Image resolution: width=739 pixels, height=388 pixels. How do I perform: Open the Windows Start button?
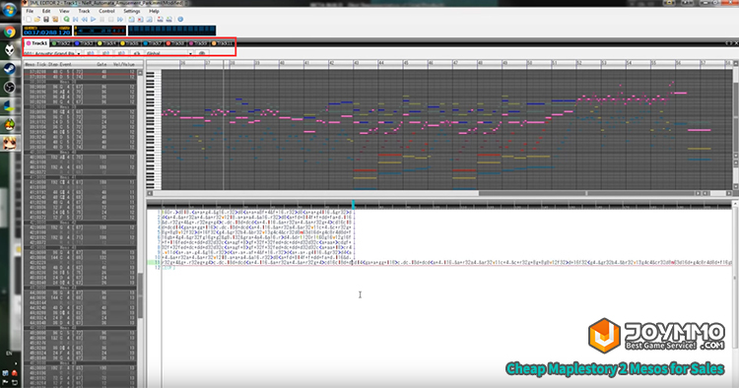(9, 10)
